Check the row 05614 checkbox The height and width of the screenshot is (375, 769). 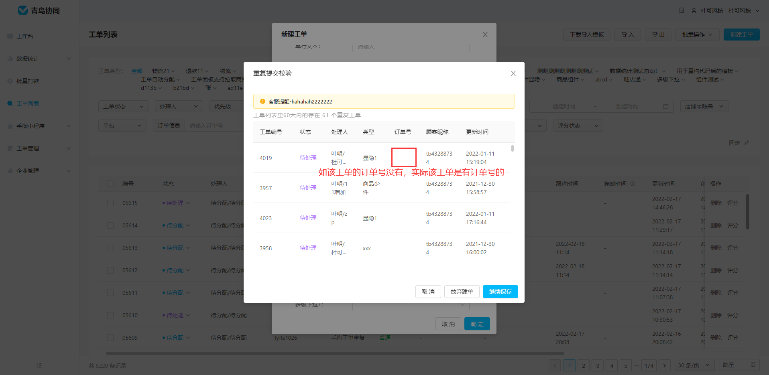pyautogui.click(x=110, y=225)
